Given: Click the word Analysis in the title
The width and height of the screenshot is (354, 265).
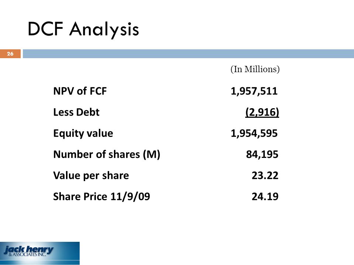Looking at the screenshot, I should coord(104,30).
